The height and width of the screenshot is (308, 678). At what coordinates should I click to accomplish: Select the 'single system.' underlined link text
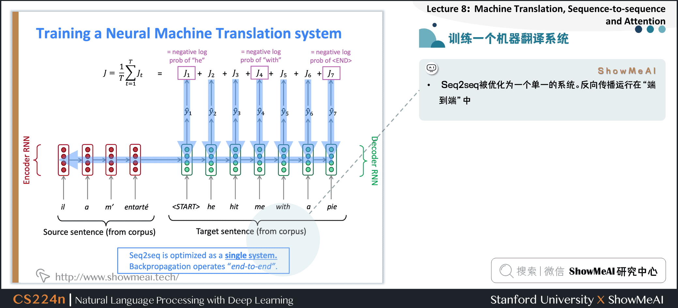(251, 255)
